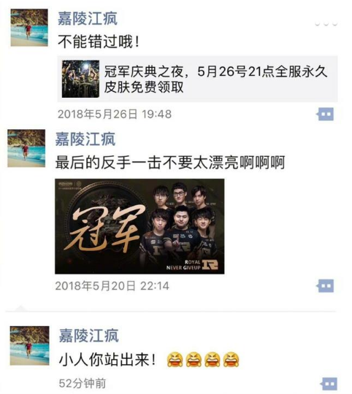
Task: Click timestamp 2018年5月26日 19:48
Action: (115, 114)
